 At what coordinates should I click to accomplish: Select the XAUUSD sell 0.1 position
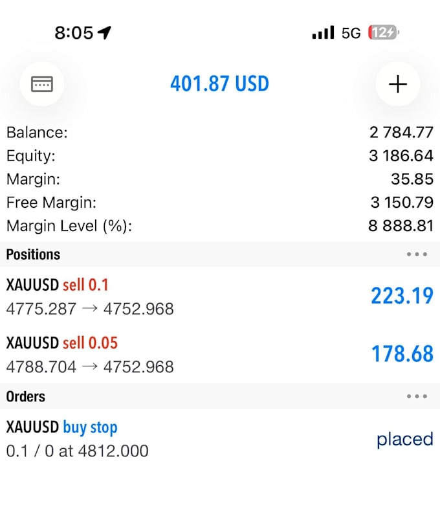pos(220,297)
